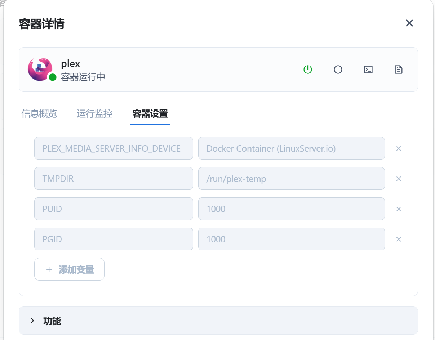The image size is (435, 340).
Task: Click the PUID value field showing 1000
Action: click(x=291, y=209)
